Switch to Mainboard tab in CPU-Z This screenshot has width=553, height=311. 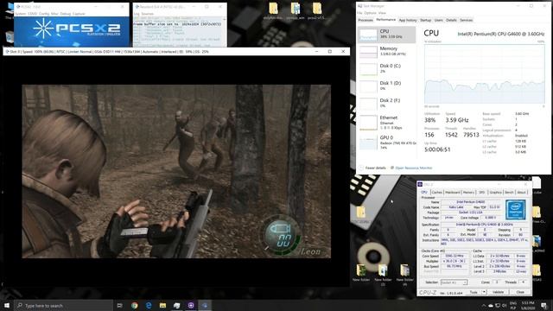453,192
